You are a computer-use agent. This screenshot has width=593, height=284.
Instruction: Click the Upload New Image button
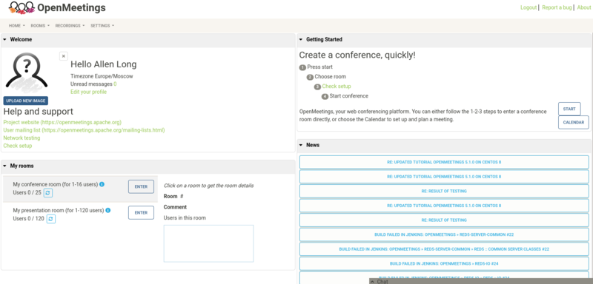26,101
